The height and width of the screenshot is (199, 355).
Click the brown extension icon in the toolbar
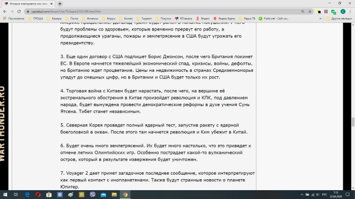[x=326, y=12]
